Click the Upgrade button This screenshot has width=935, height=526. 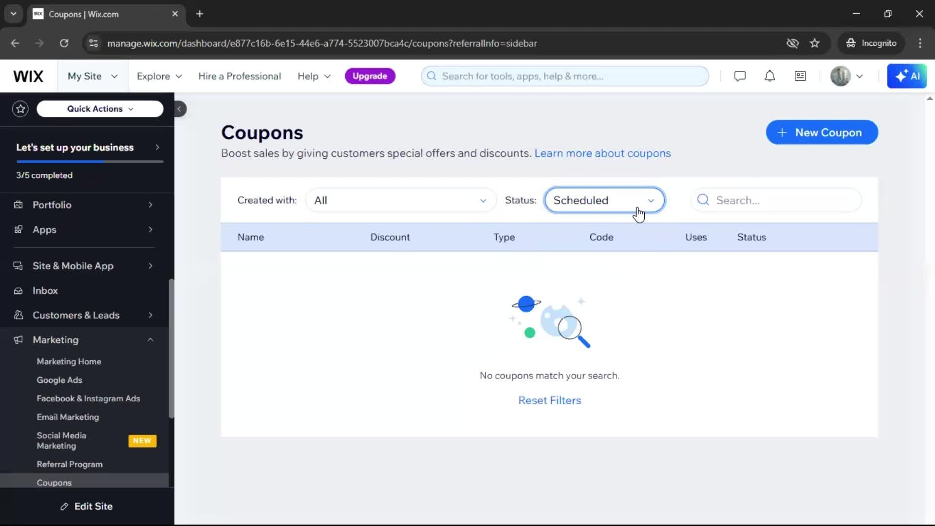click(370, 76)
